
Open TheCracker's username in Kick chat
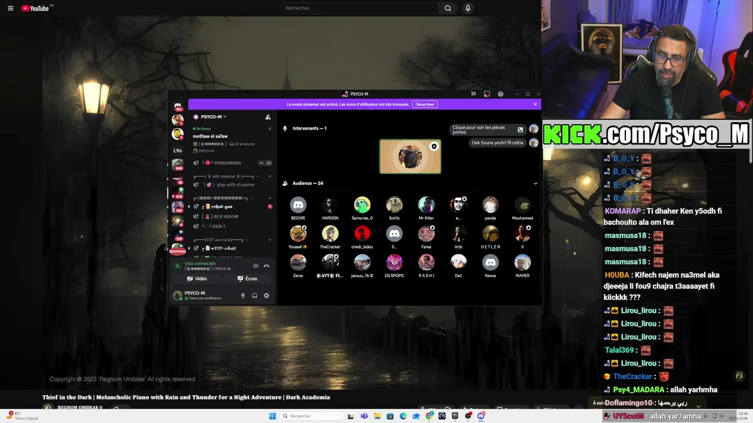(x=632, y=377)
